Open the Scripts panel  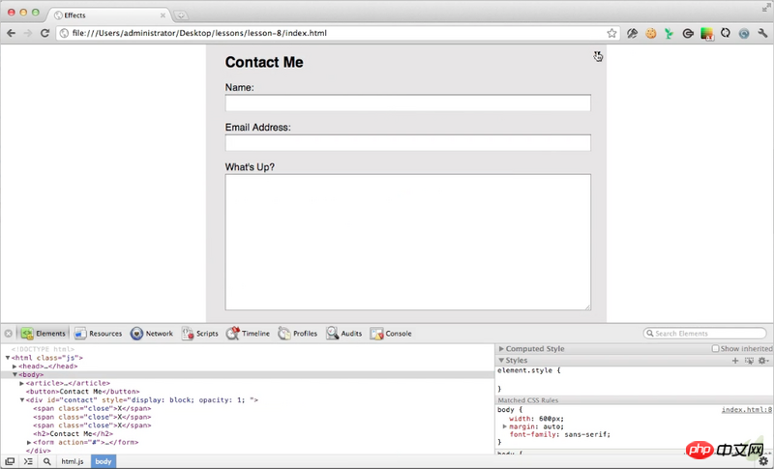pos(199,334)
